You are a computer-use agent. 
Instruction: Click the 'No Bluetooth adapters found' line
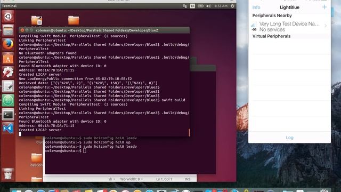click(47, 53)
